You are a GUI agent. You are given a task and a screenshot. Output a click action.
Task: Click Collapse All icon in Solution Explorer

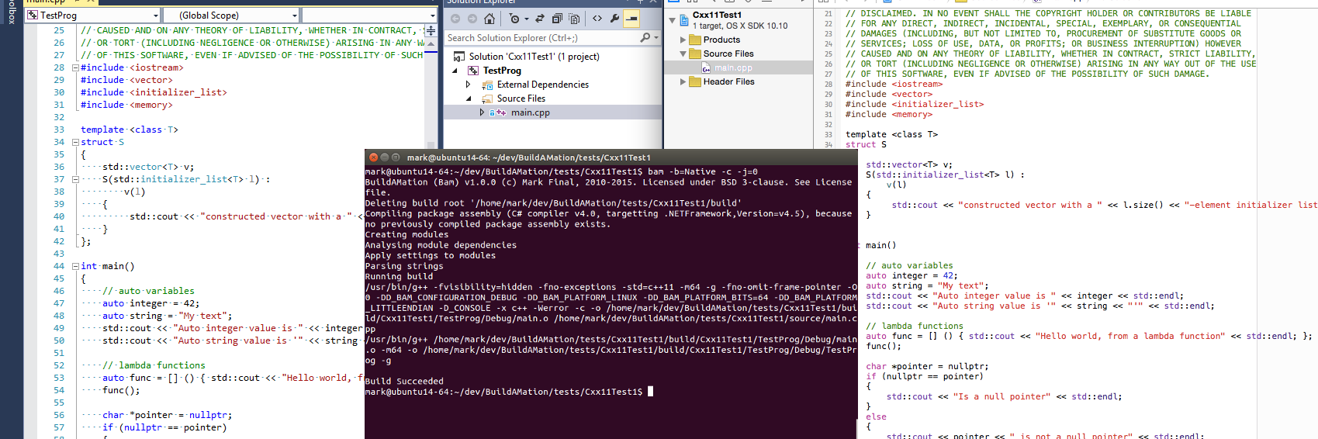tap(557, 19)
